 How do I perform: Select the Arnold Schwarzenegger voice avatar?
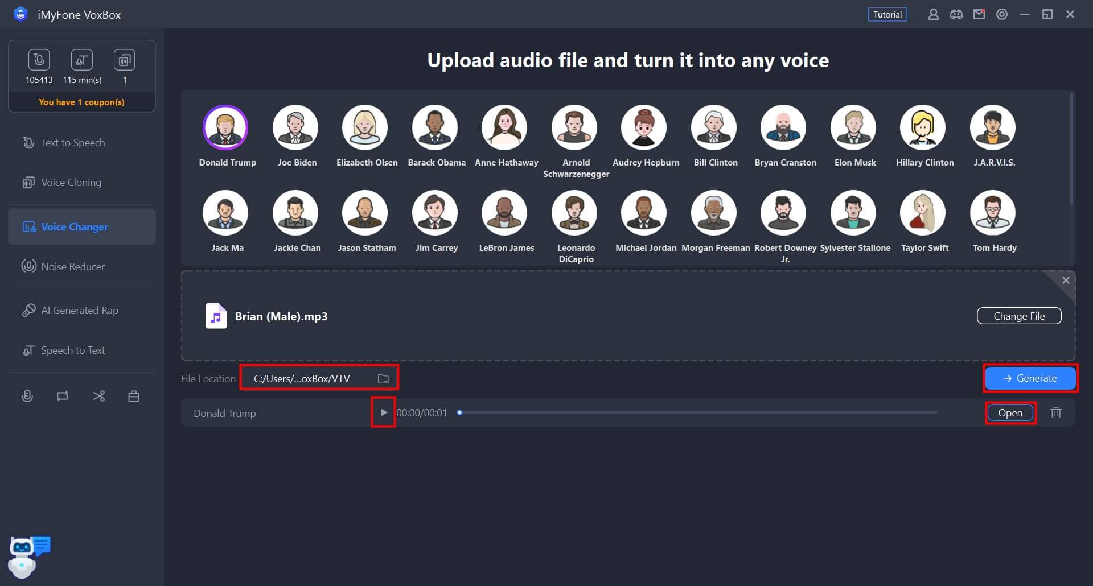574,127
